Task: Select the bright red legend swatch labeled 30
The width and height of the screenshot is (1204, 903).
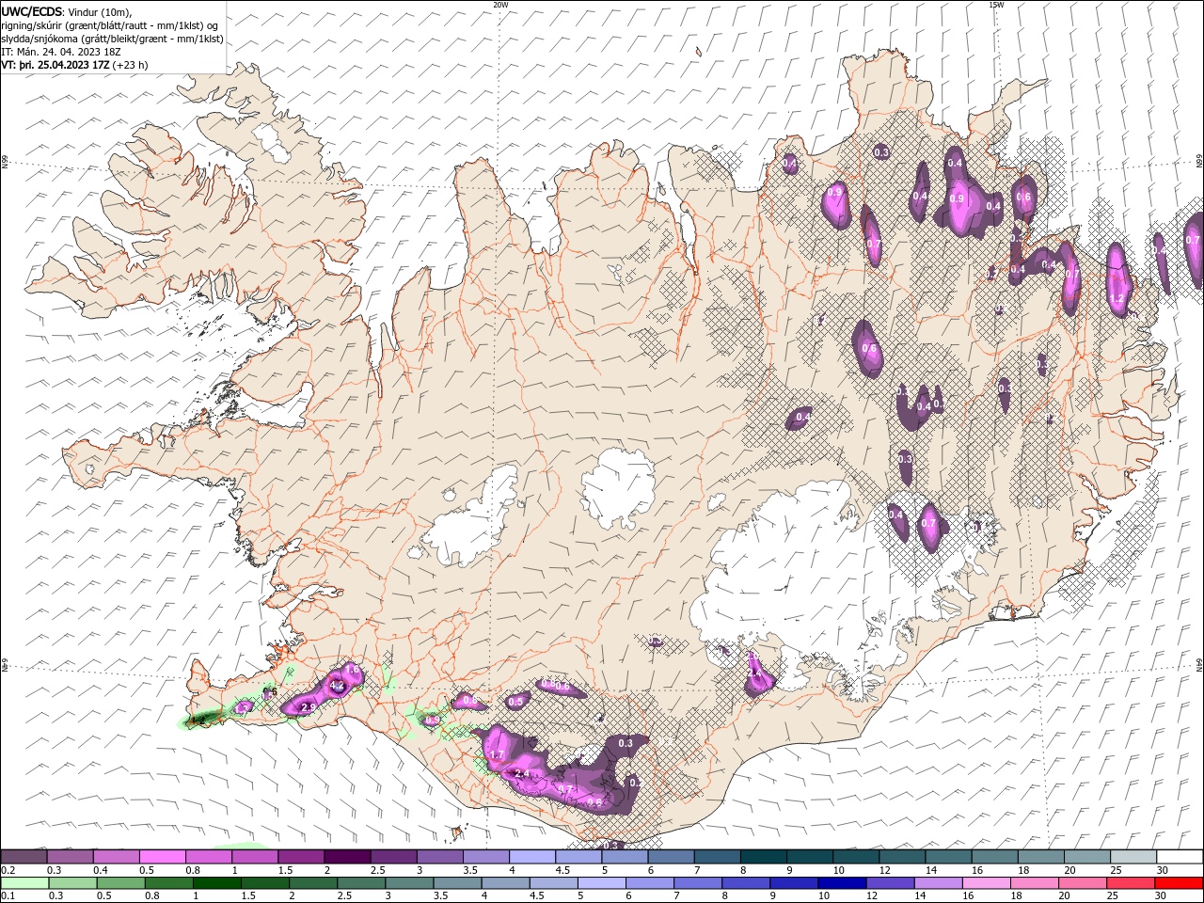Action: click(x=1180, y=883)
